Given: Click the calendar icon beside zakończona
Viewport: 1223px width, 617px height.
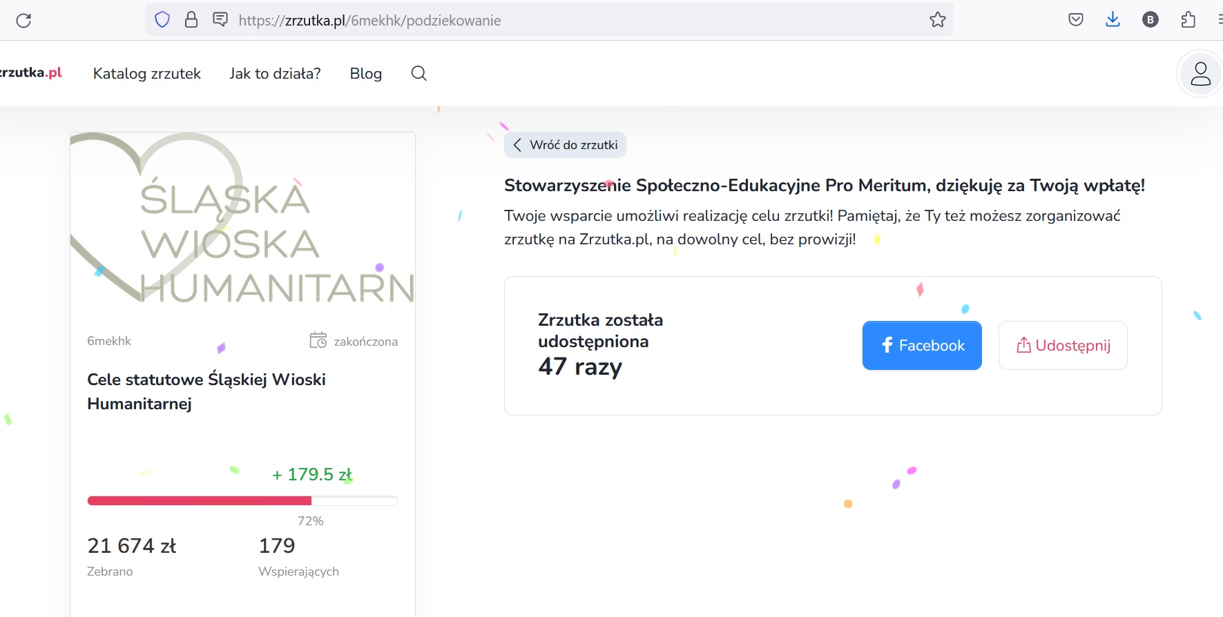Looking at the screenshot, I should click(318, 340).
